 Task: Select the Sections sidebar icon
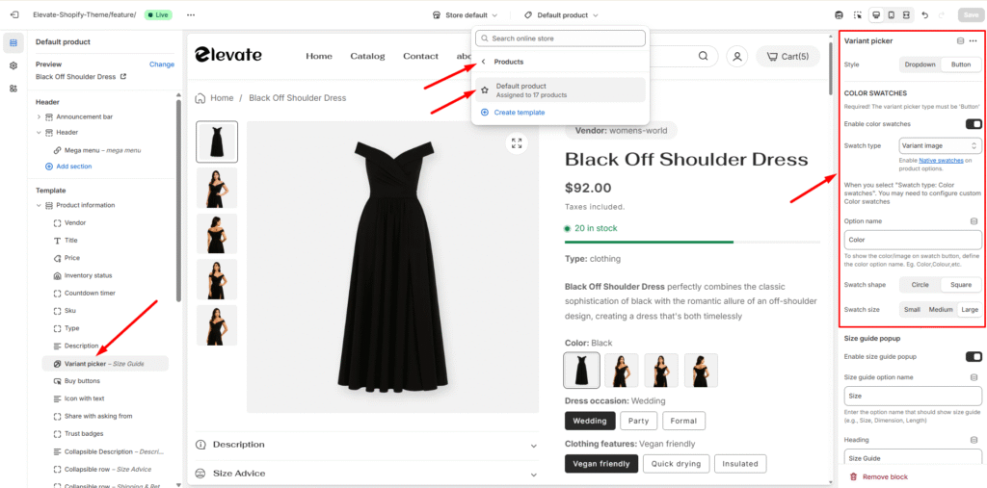click(x=13, y=42)
